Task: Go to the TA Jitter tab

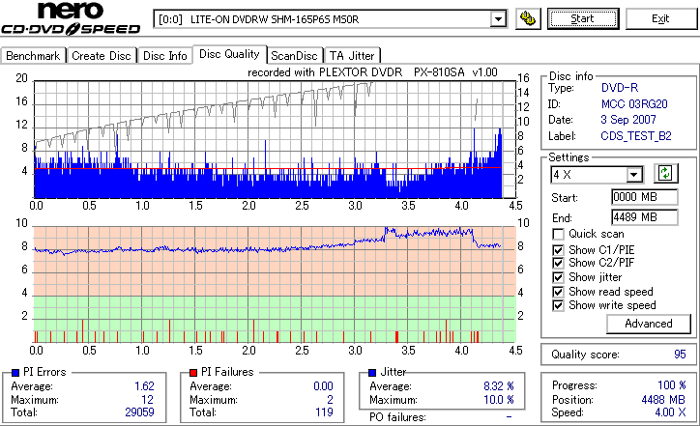Action: coord(352,56)
